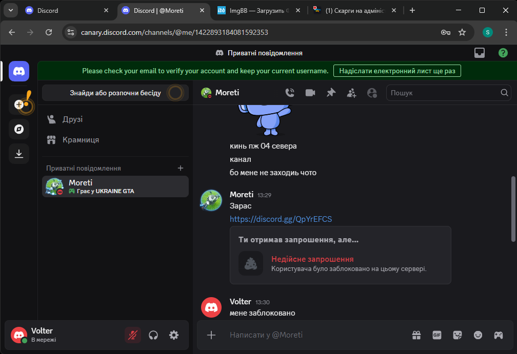Open the Discover servers compass icon
Image resolution: width=517 pixels, height=354 pixels.
click(x=19, y=129)
